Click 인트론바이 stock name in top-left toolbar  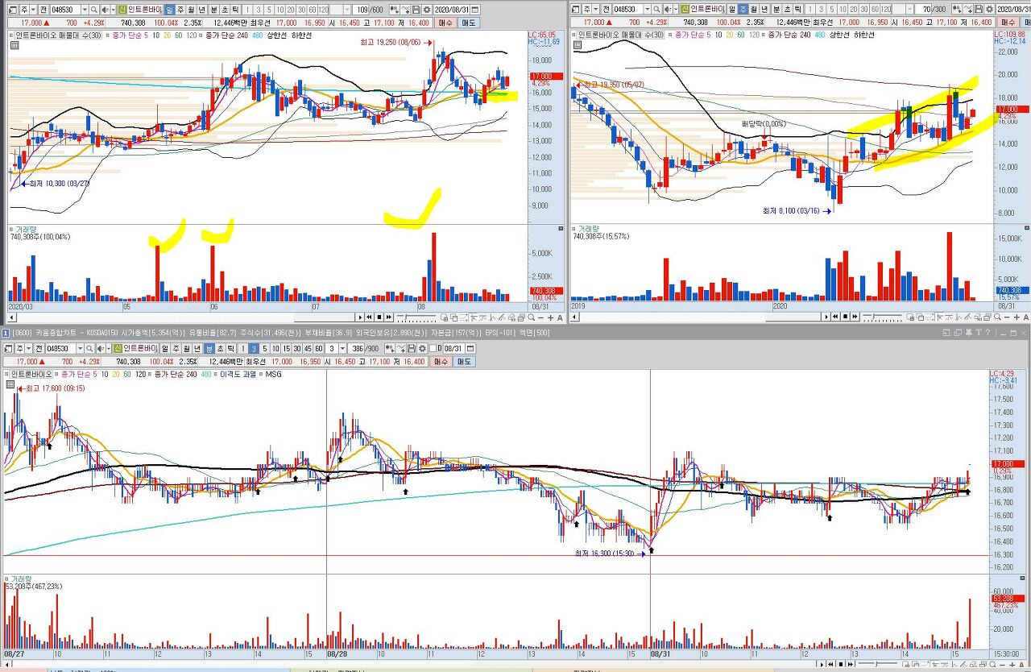pyautogui.click(x=146, y=9)
